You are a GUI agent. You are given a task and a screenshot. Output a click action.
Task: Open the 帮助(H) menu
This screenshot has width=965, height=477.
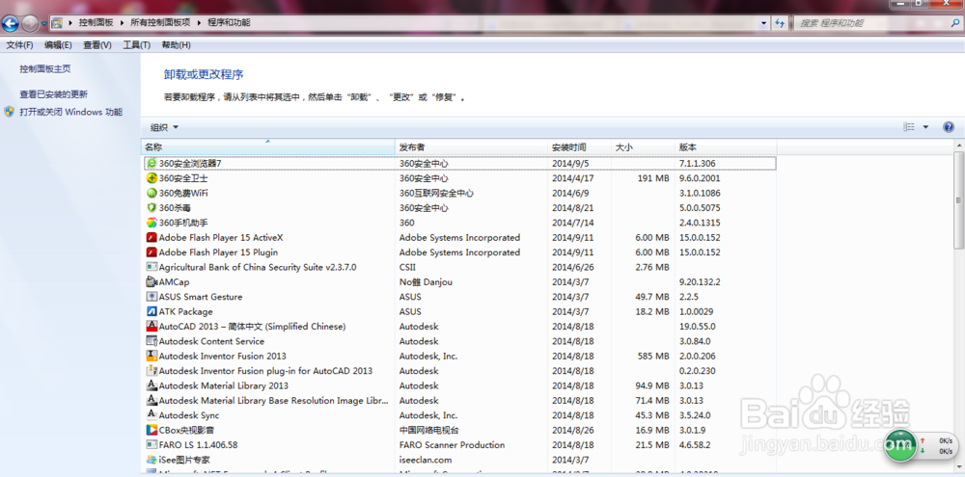point(176,45)
